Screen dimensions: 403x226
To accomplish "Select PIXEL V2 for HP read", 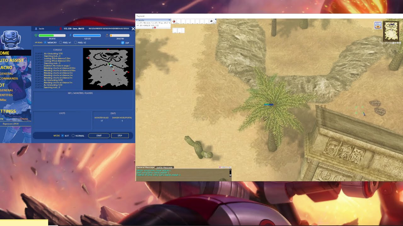I will [75, 42].
